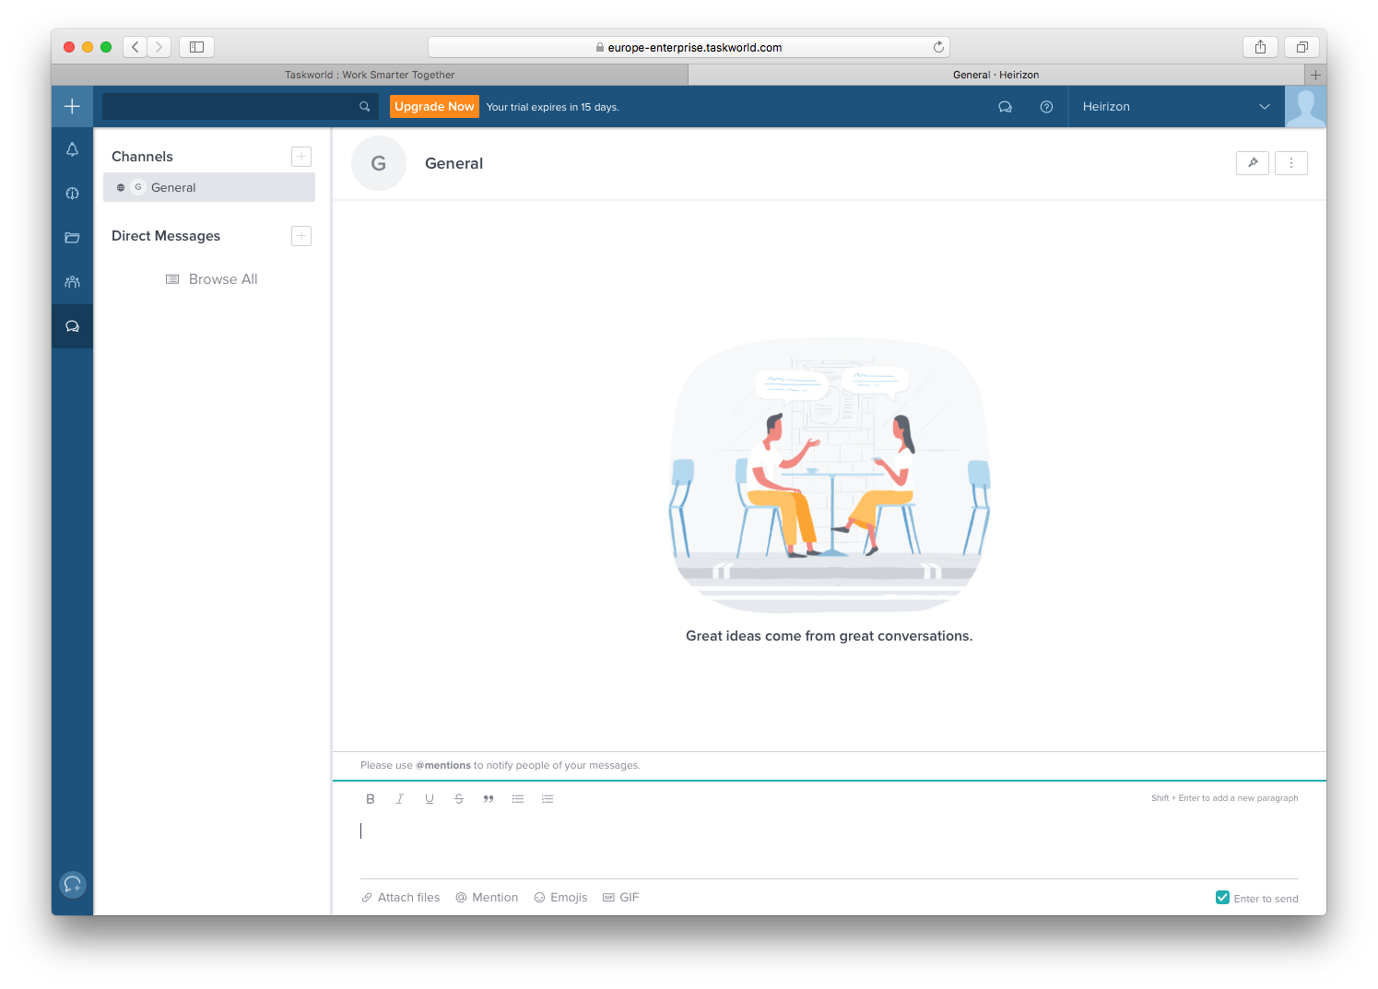Open notifications bell icon

72,149
